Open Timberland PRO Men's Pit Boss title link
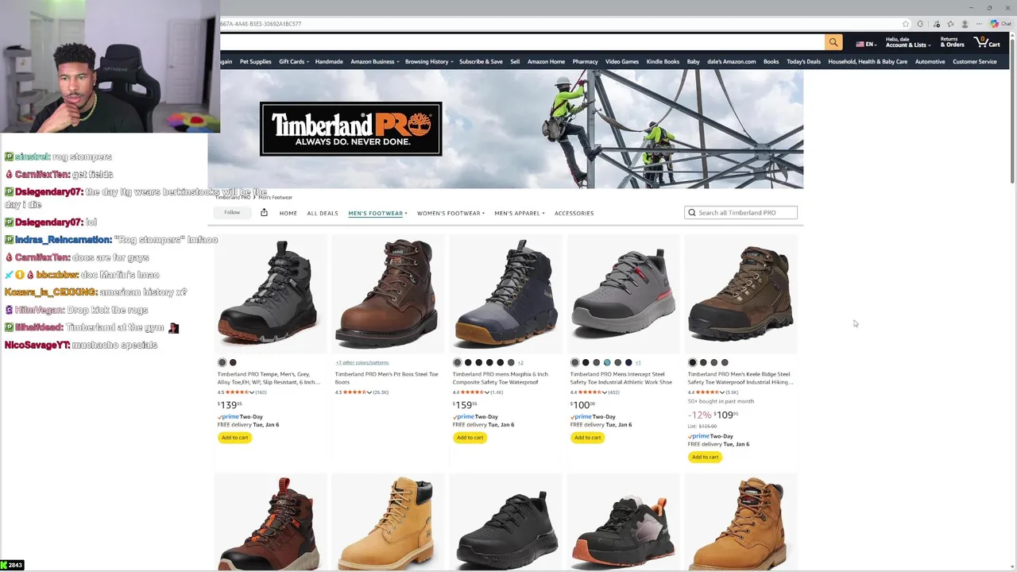 386,378
